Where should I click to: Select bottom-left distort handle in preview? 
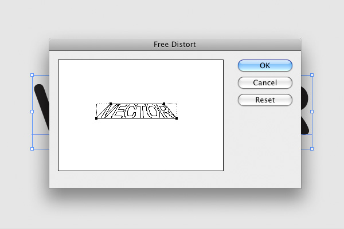tap(96, 119)
